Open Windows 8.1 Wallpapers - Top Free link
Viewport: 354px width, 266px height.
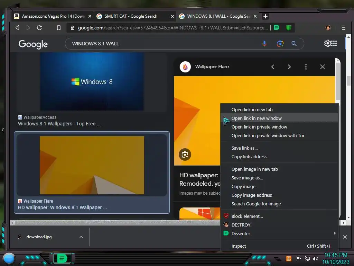click(x=59, y=124)
